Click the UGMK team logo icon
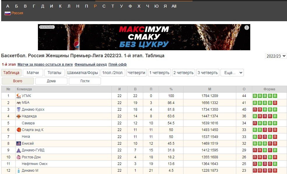The height and width of the screenshot is (174, 287). coord(19,96)
